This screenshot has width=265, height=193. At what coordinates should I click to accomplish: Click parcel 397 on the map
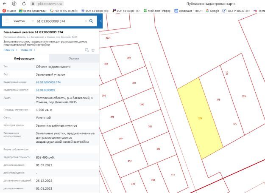(x=121, y=139)
